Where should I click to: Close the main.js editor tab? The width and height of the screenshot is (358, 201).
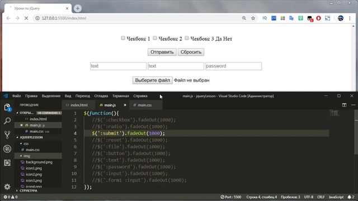pos(125,105)
